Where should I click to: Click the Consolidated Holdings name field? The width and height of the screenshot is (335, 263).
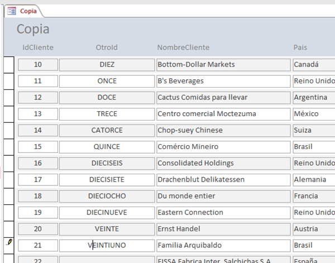(223, 163)
